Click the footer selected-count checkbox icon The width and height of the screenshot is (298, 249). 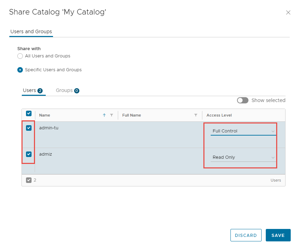tap(29, 180)
